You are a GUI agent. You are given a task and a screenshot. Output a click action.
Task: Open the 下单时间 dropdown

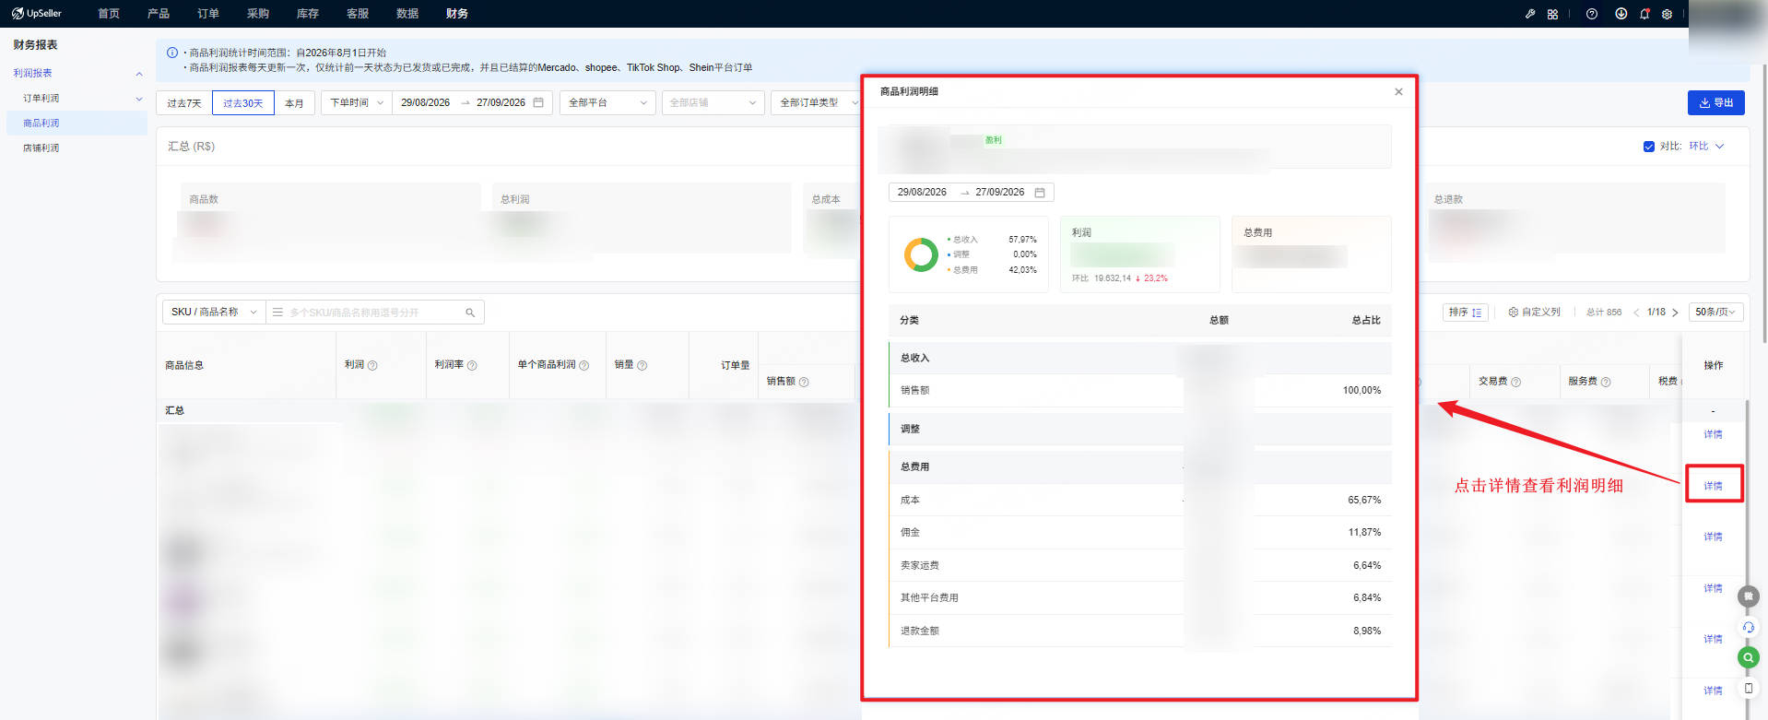pos(357,103)
